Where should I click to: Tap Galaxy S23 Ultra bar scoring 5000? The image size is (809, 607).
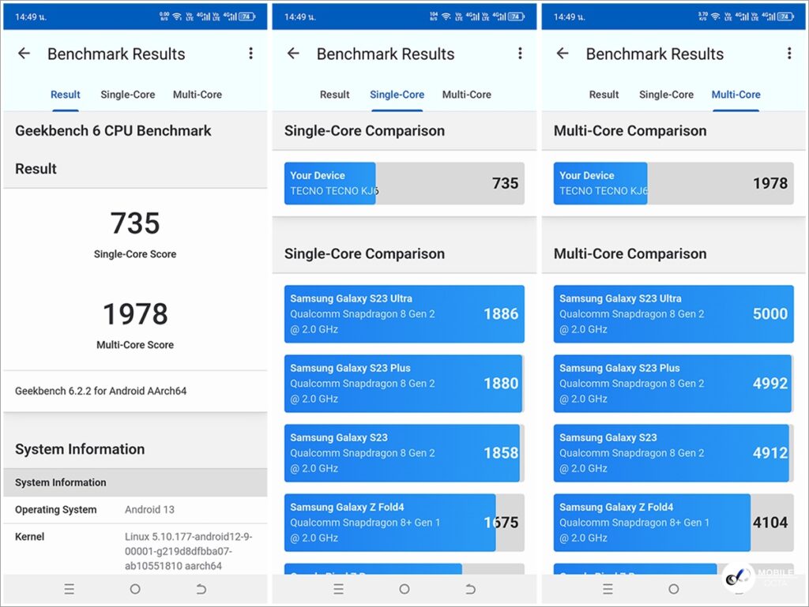(x=674, y=314)
